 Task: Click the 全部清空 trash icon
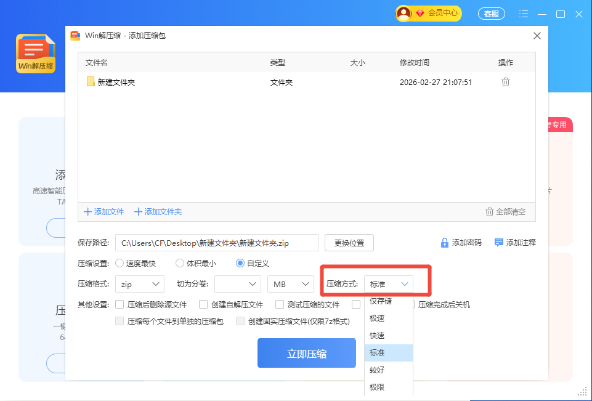[490, 212]
